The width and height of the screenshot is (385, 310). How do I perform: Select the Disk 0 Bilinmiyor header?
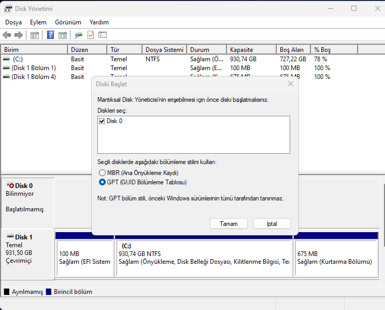27,203
